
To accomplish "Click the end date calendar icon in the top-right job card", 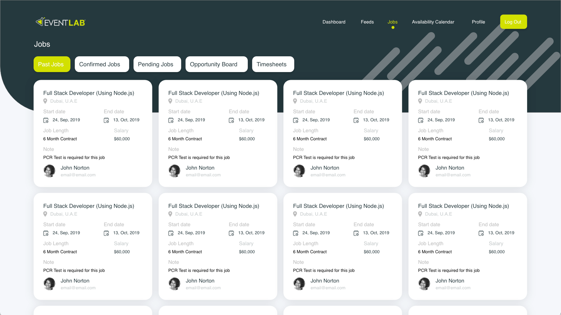I will pos(481,120).
